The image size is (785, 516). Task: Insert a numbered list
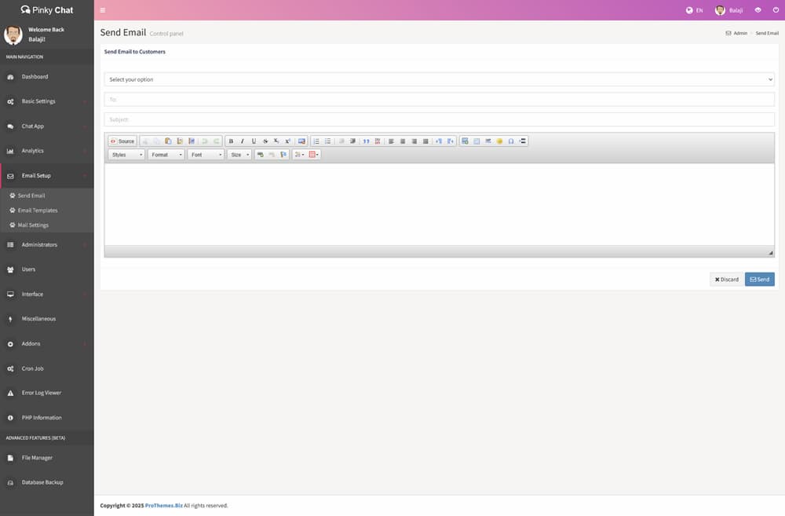316,141
